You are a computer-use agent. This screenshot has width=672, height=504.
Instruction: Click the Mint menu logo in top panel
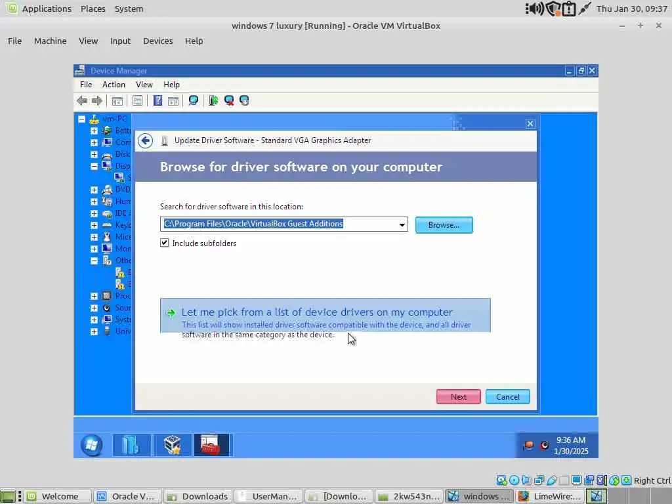pos(11,8)
